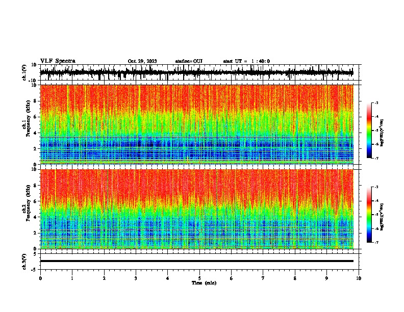The image size is (404, 312).
Task: Click the "10" tick label on Time axis
Action: (x=359, y=278)
